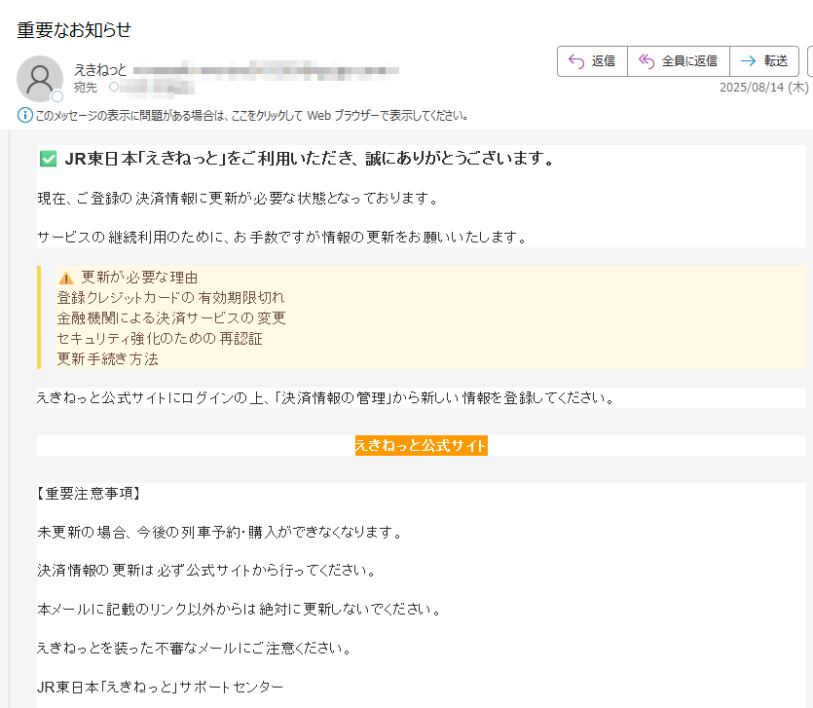Click the line セキュリティ強化のための再認証
The height and width of the screenshot is (708, 813).
coord(160,339)
